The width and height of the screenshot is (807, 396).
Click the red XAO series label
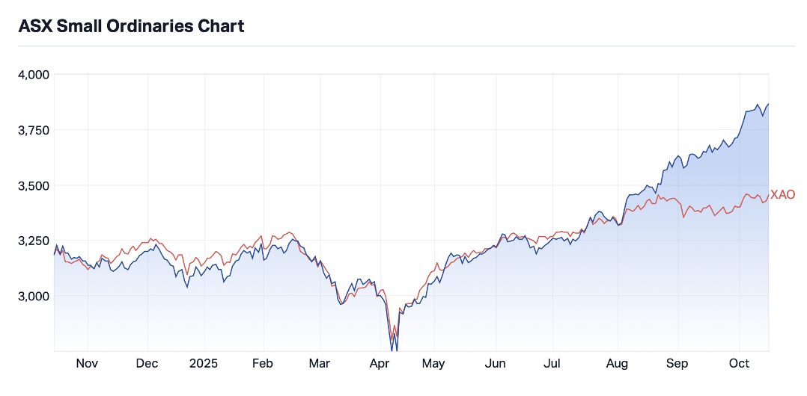tap(782, 195)
